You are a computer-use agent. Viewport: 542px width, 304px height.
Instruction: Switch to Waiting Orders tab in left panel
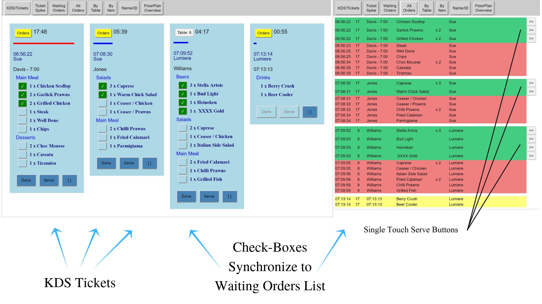58,8
